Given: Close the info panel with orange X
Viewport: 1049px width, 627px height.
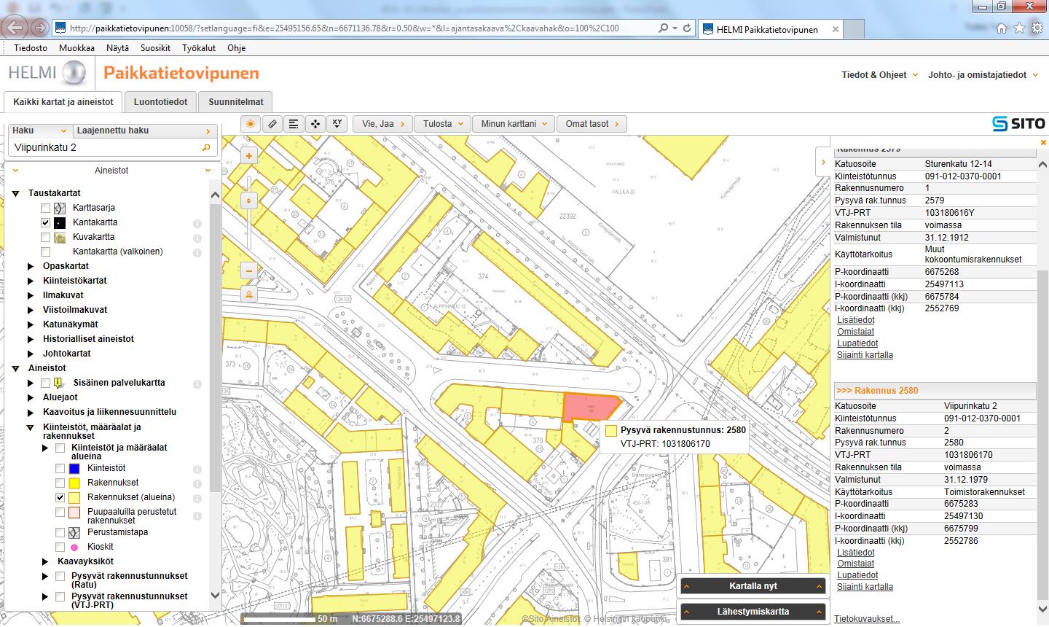Looking at the screenshot, I should [1043, 142].
